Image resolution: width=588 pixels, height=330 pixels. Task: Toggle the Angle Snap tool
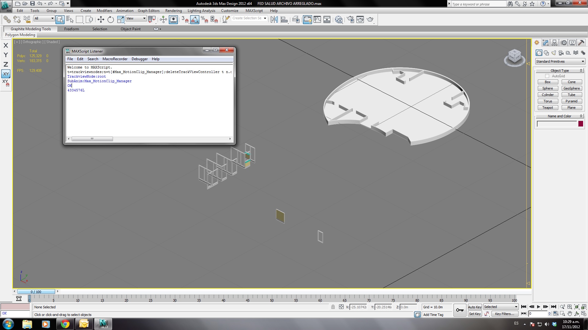[x=195, y=20]
